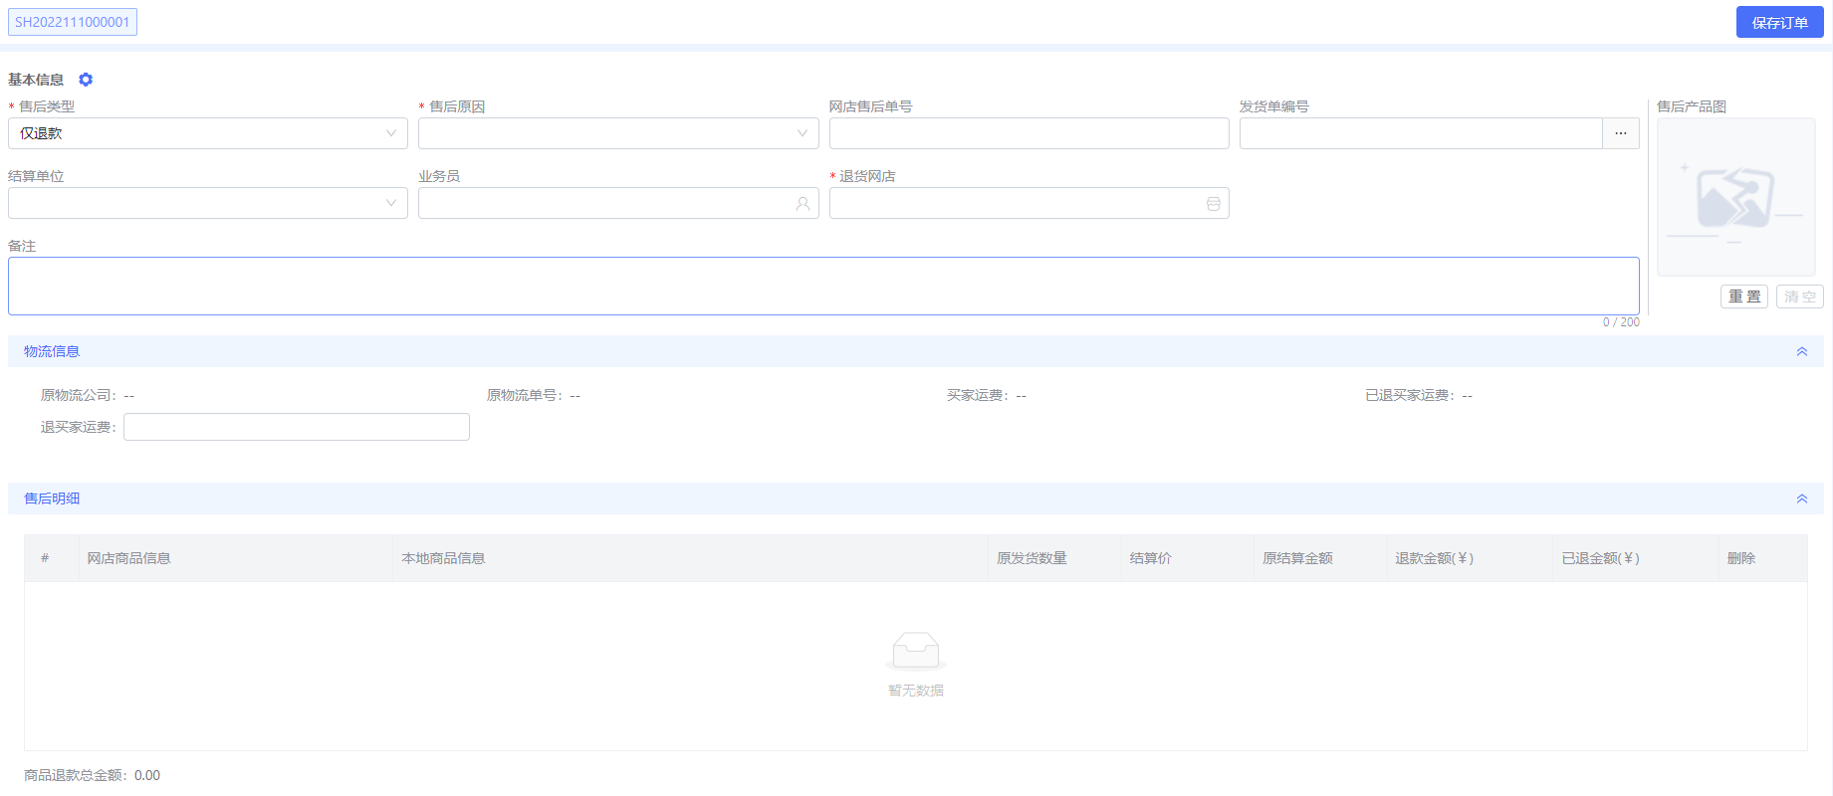This screenshot has height=796, width=1833.
Task: Click the shop icon in 退货网店 field
Action: (x=1213, y=203)
